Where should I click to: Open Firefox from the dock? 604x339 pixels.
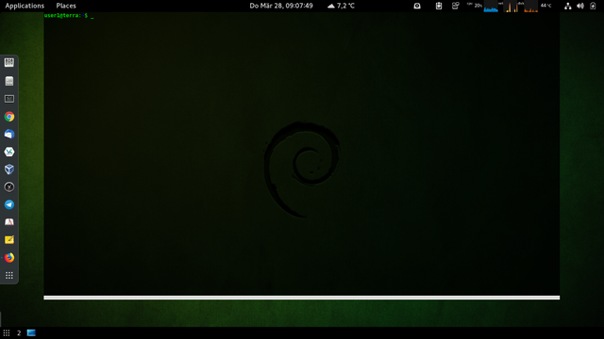point(9,257)
